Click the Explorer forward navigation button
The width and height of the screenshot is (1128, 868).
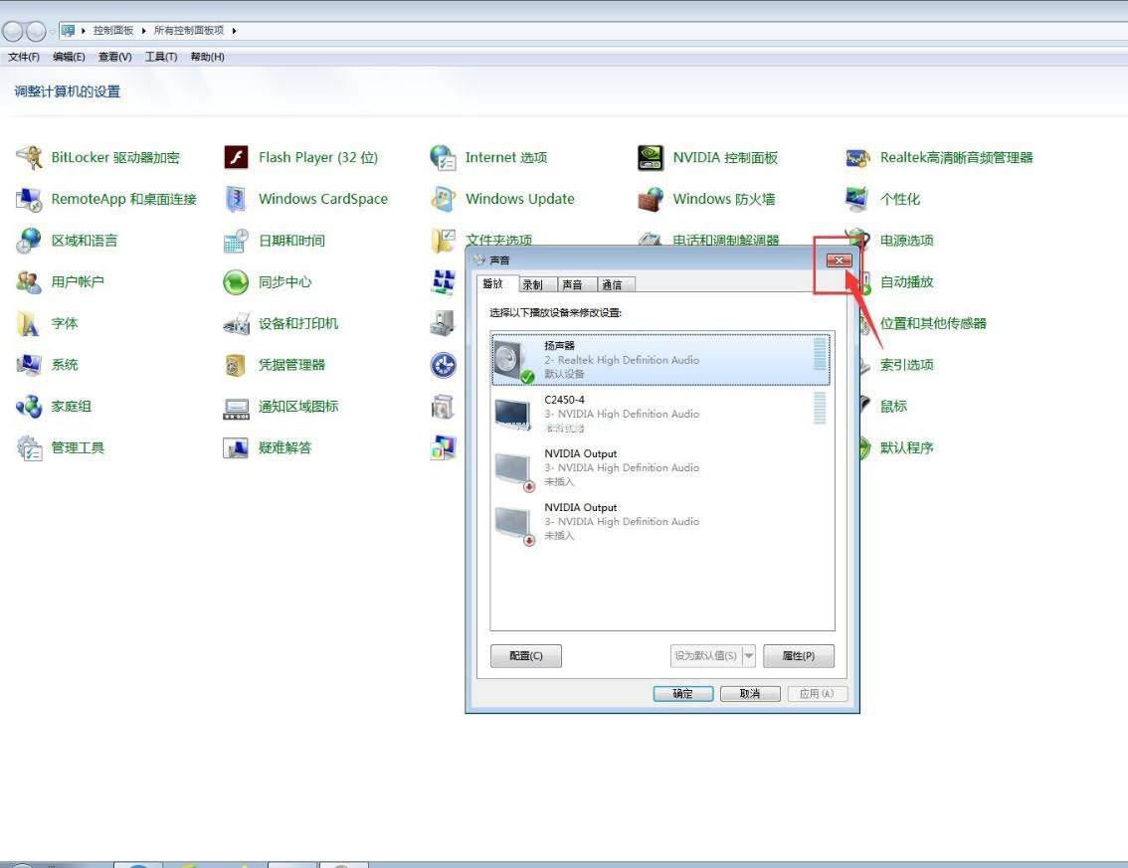tap(35, 31)
